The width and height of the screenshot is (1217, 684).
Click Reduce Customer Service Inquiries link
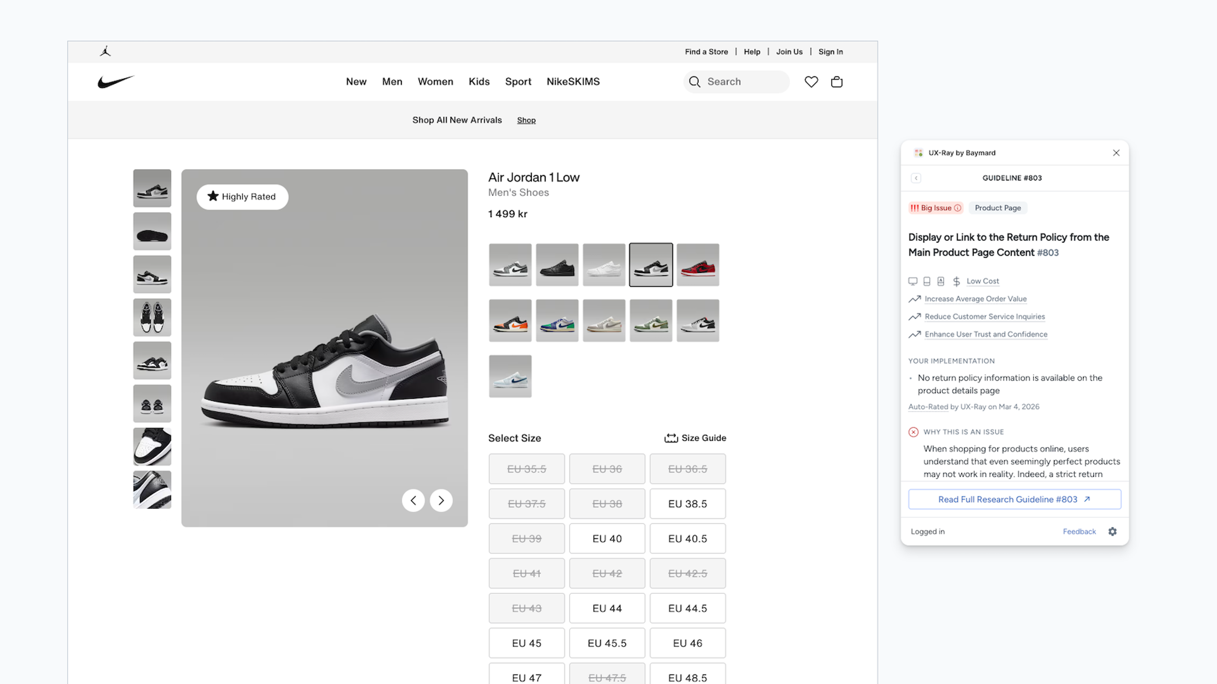985,317
